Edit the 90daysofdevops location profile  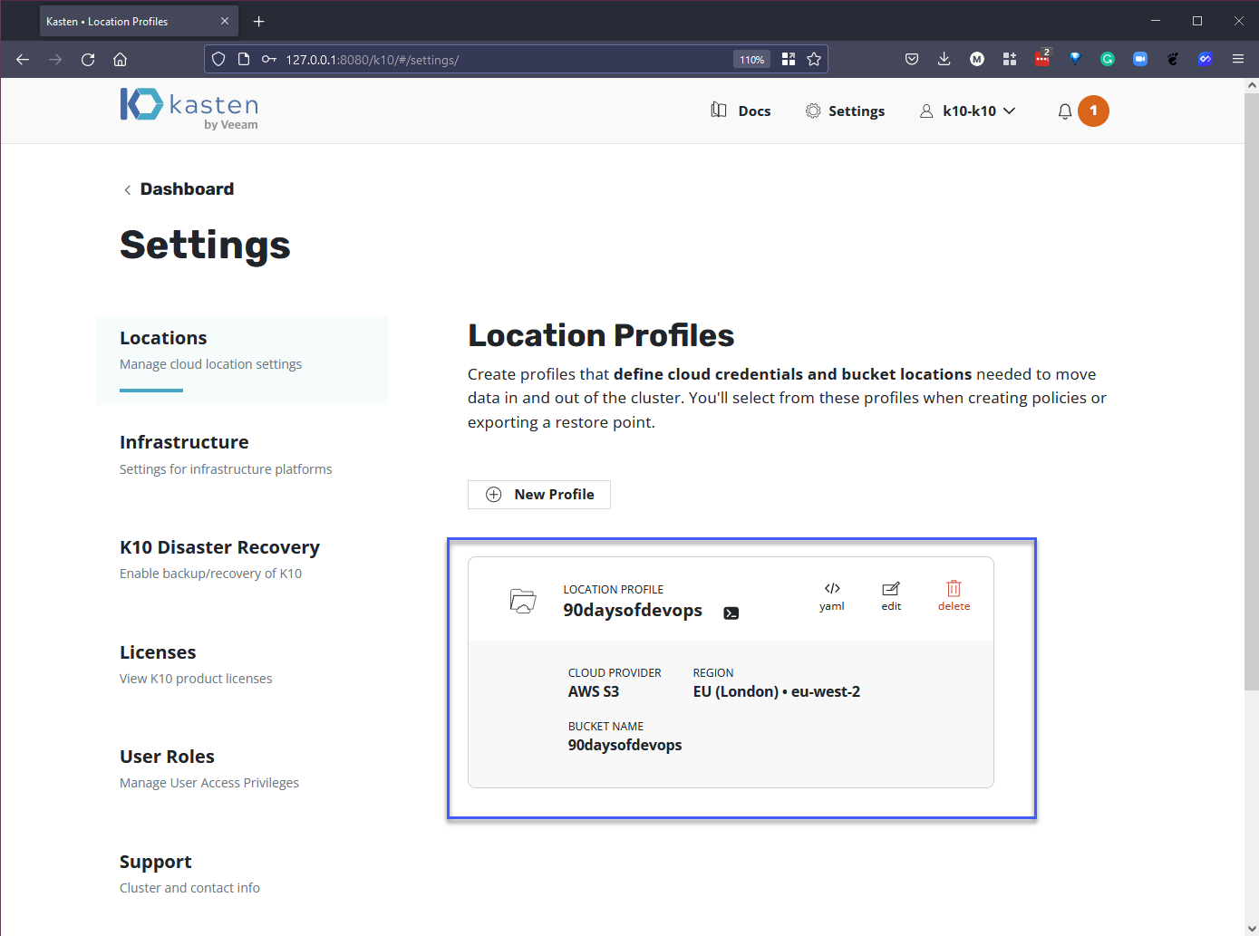click(x=891, y=595)
